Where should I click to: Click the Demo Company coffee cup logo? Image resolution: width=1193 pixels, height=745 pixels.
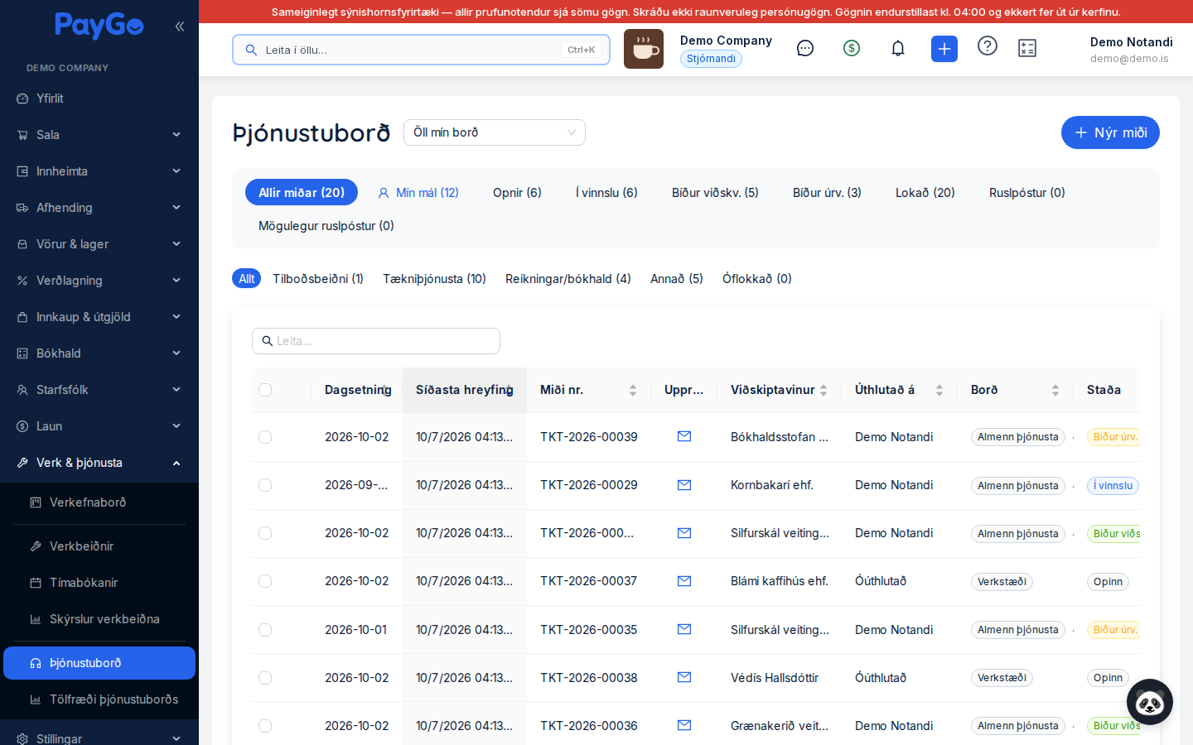[644, 49]
